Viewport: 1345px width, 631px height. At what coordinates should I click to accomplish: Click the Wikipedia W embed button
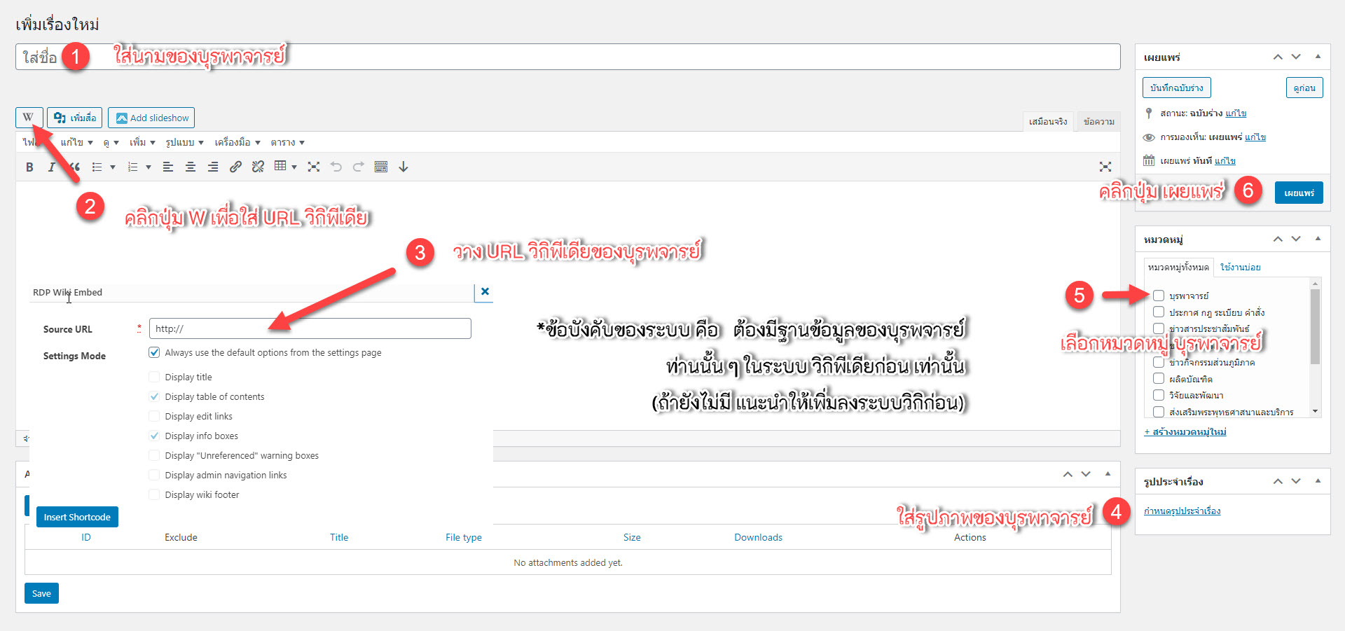[x=29, y=118]
